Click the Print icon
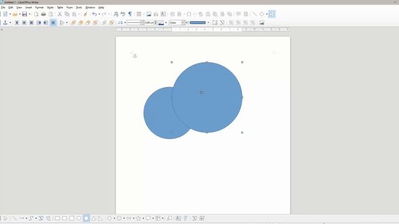Viewport: 399px width, 224px height. [x=44, y=14]
